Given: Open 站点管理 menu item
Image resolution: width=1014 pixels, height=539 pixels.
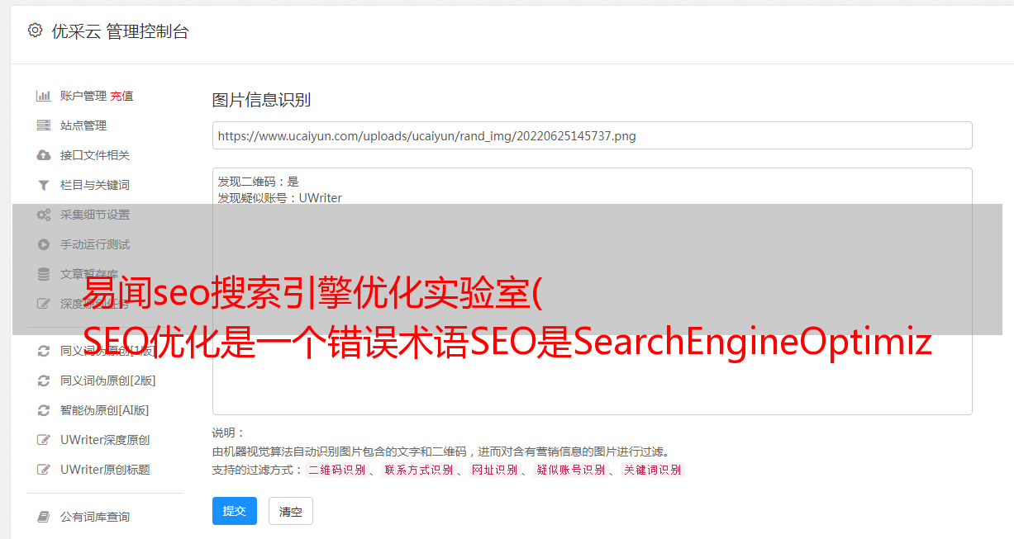Looking at the screenshot, I should [x=83, y=125].
